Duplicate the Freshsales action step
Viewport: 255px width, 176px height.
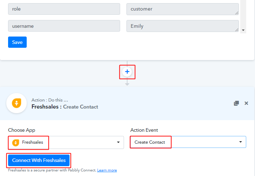(x=236, y=103)
